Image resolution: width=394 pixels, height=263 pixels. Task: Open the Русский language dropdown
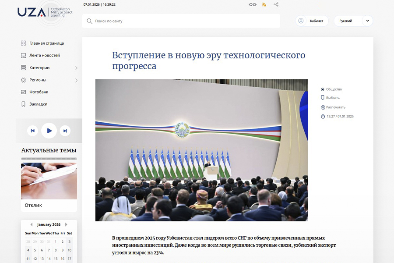point(353,21)
